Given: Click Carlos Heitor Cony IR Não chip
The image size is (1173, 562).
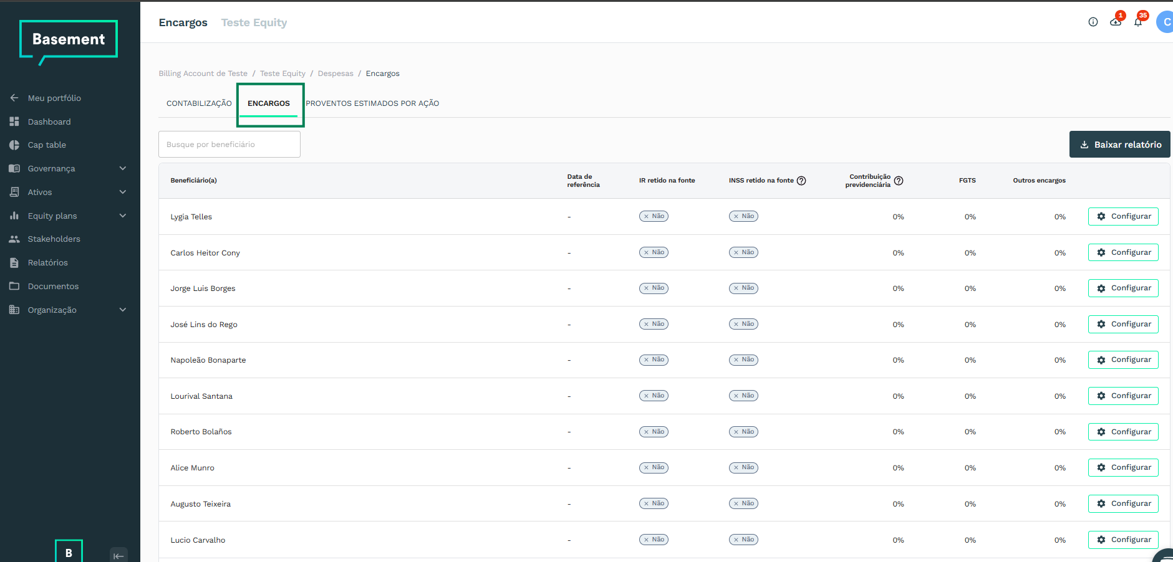Looking at the screenshot, I should pyautogui.click(x=654, y=252).
